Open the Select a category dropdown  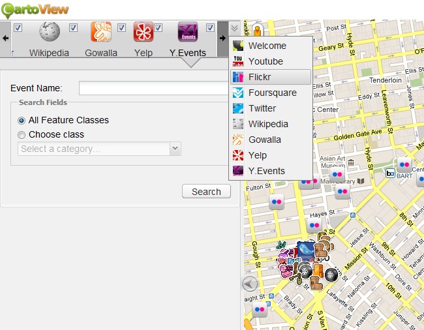click(100, 149)
